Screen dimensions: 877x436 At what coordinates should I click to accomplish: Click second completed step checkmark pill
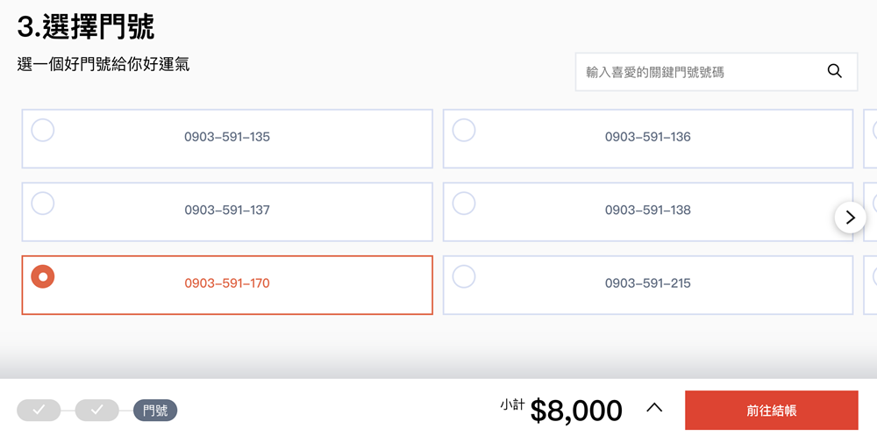[97, 410]
